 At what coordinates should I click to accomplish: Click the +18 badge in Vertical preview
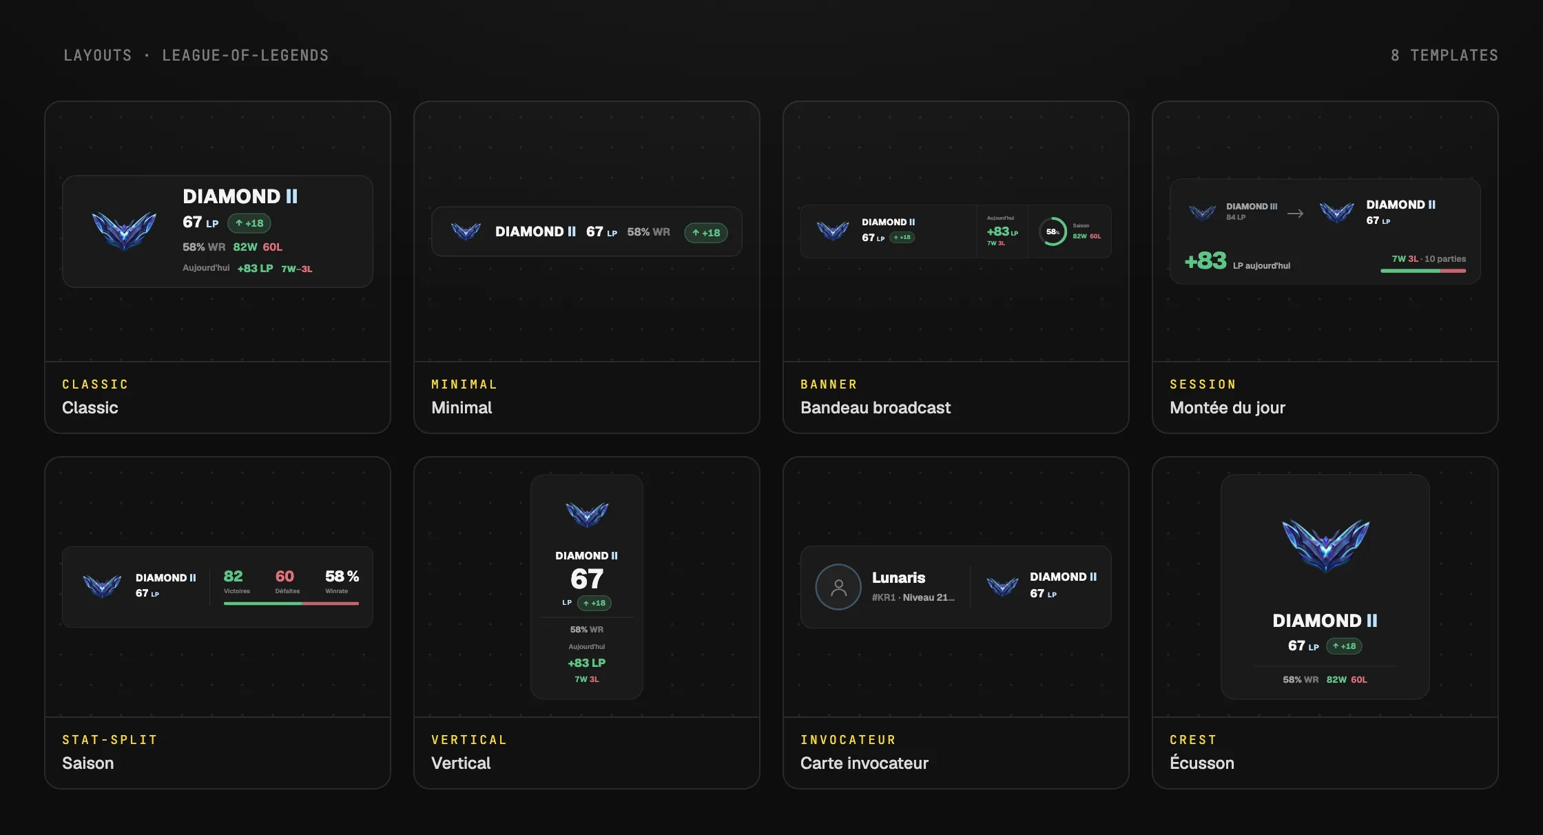tap(594, 603)
